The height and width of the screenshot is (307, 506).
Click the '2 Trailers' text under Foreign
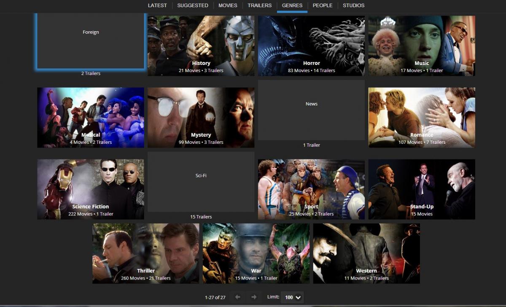(x=91, y=73)
